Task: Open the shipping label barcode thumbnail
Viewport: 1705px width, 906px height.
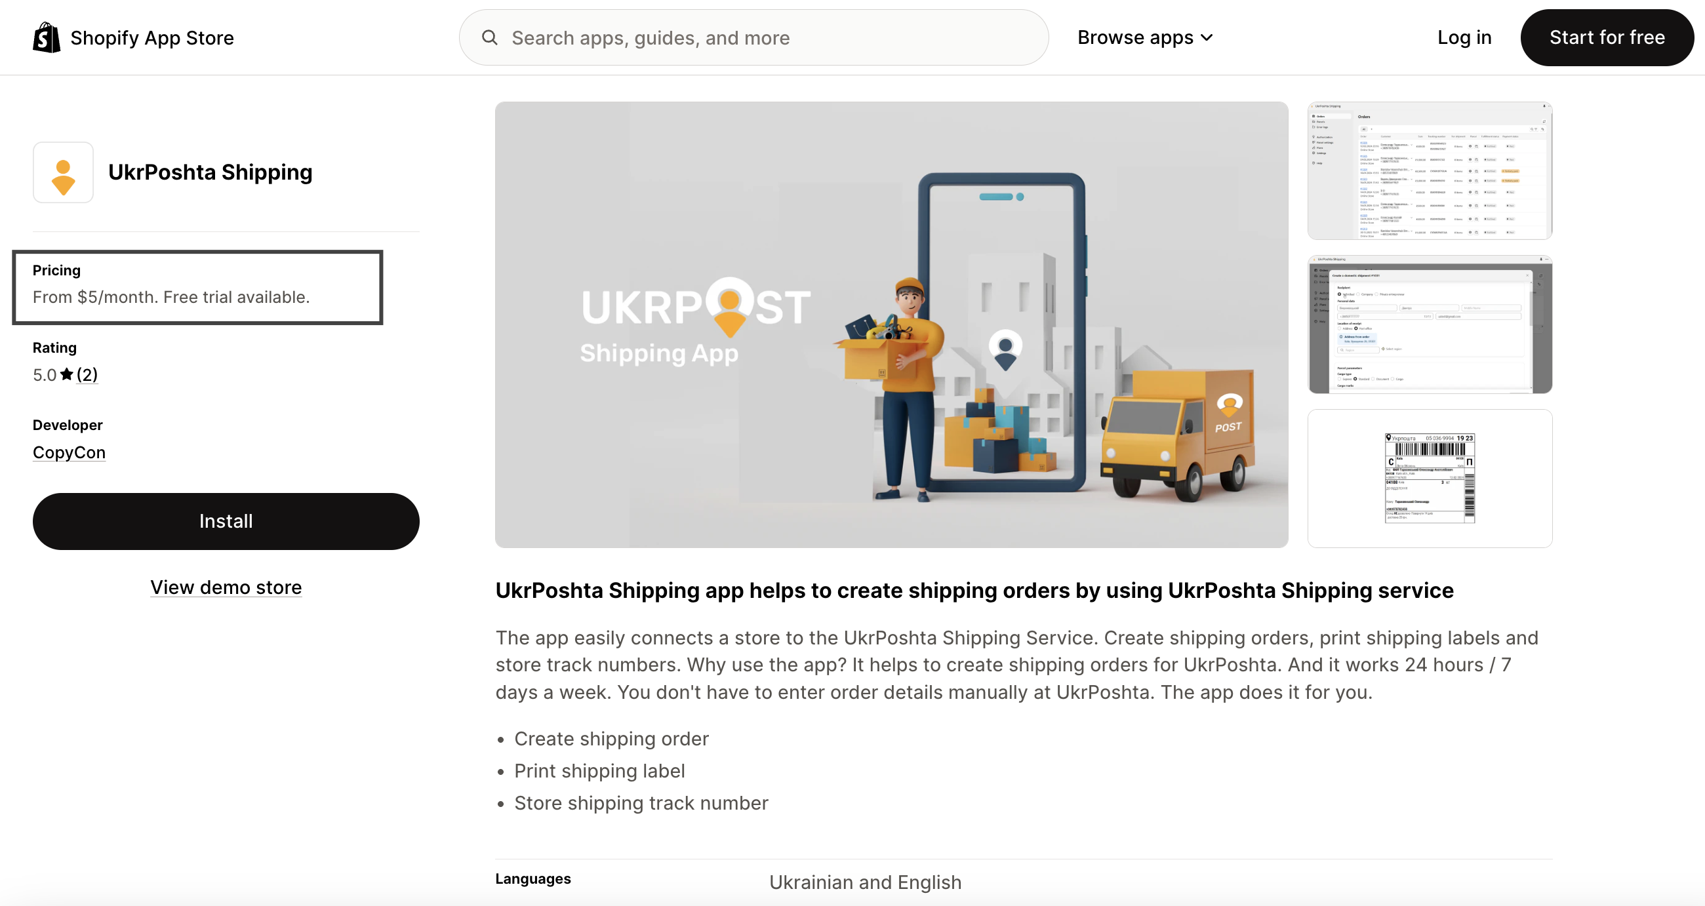Action: click(x=1430, y=479)
